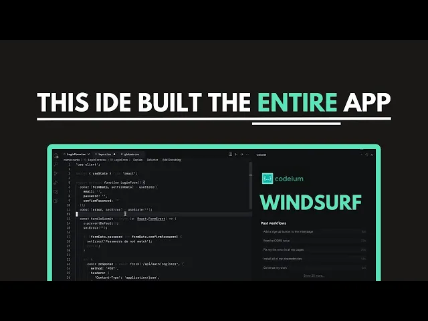Click the 'confirmPassword' text on line 9
The height and width of the screenshot is (321, 428).
[x=97, y=201]
